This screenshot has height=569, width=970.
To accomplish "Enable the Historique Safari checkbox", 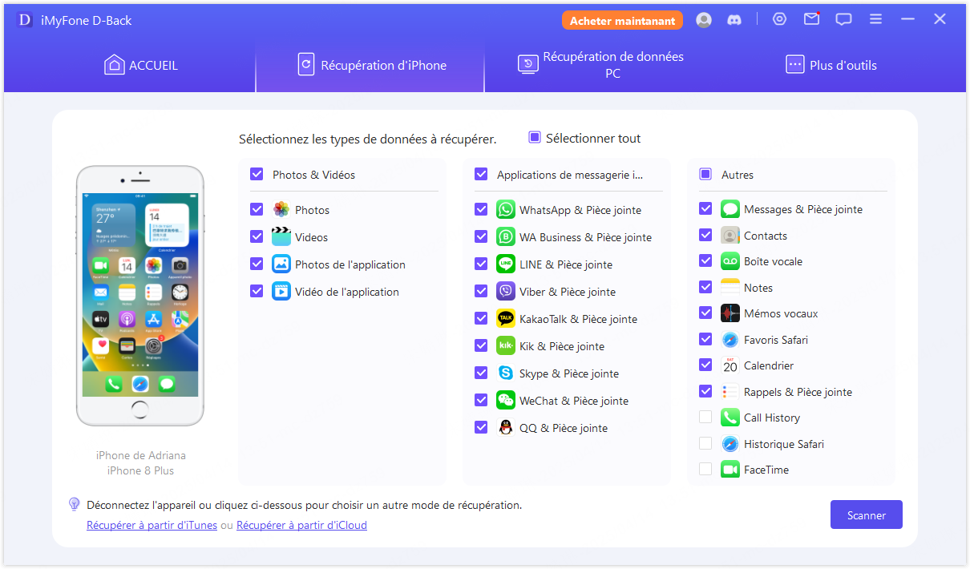I will point(705,444).
